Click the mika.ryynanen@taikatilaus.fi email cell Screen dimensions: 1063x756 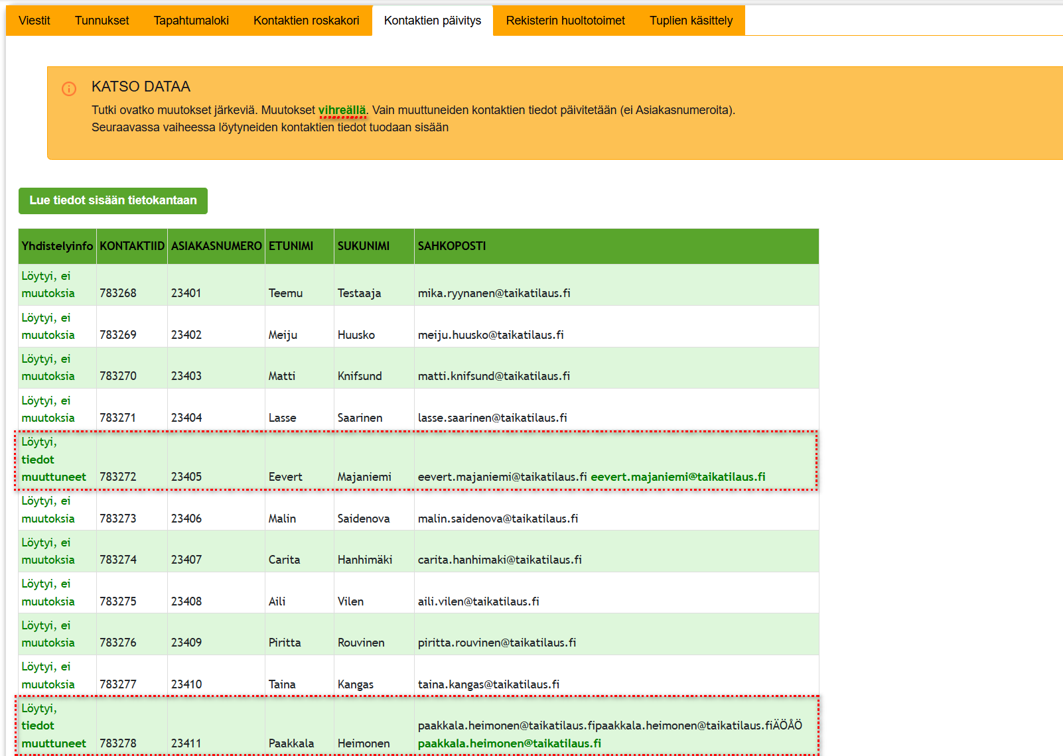coord(494,293)
